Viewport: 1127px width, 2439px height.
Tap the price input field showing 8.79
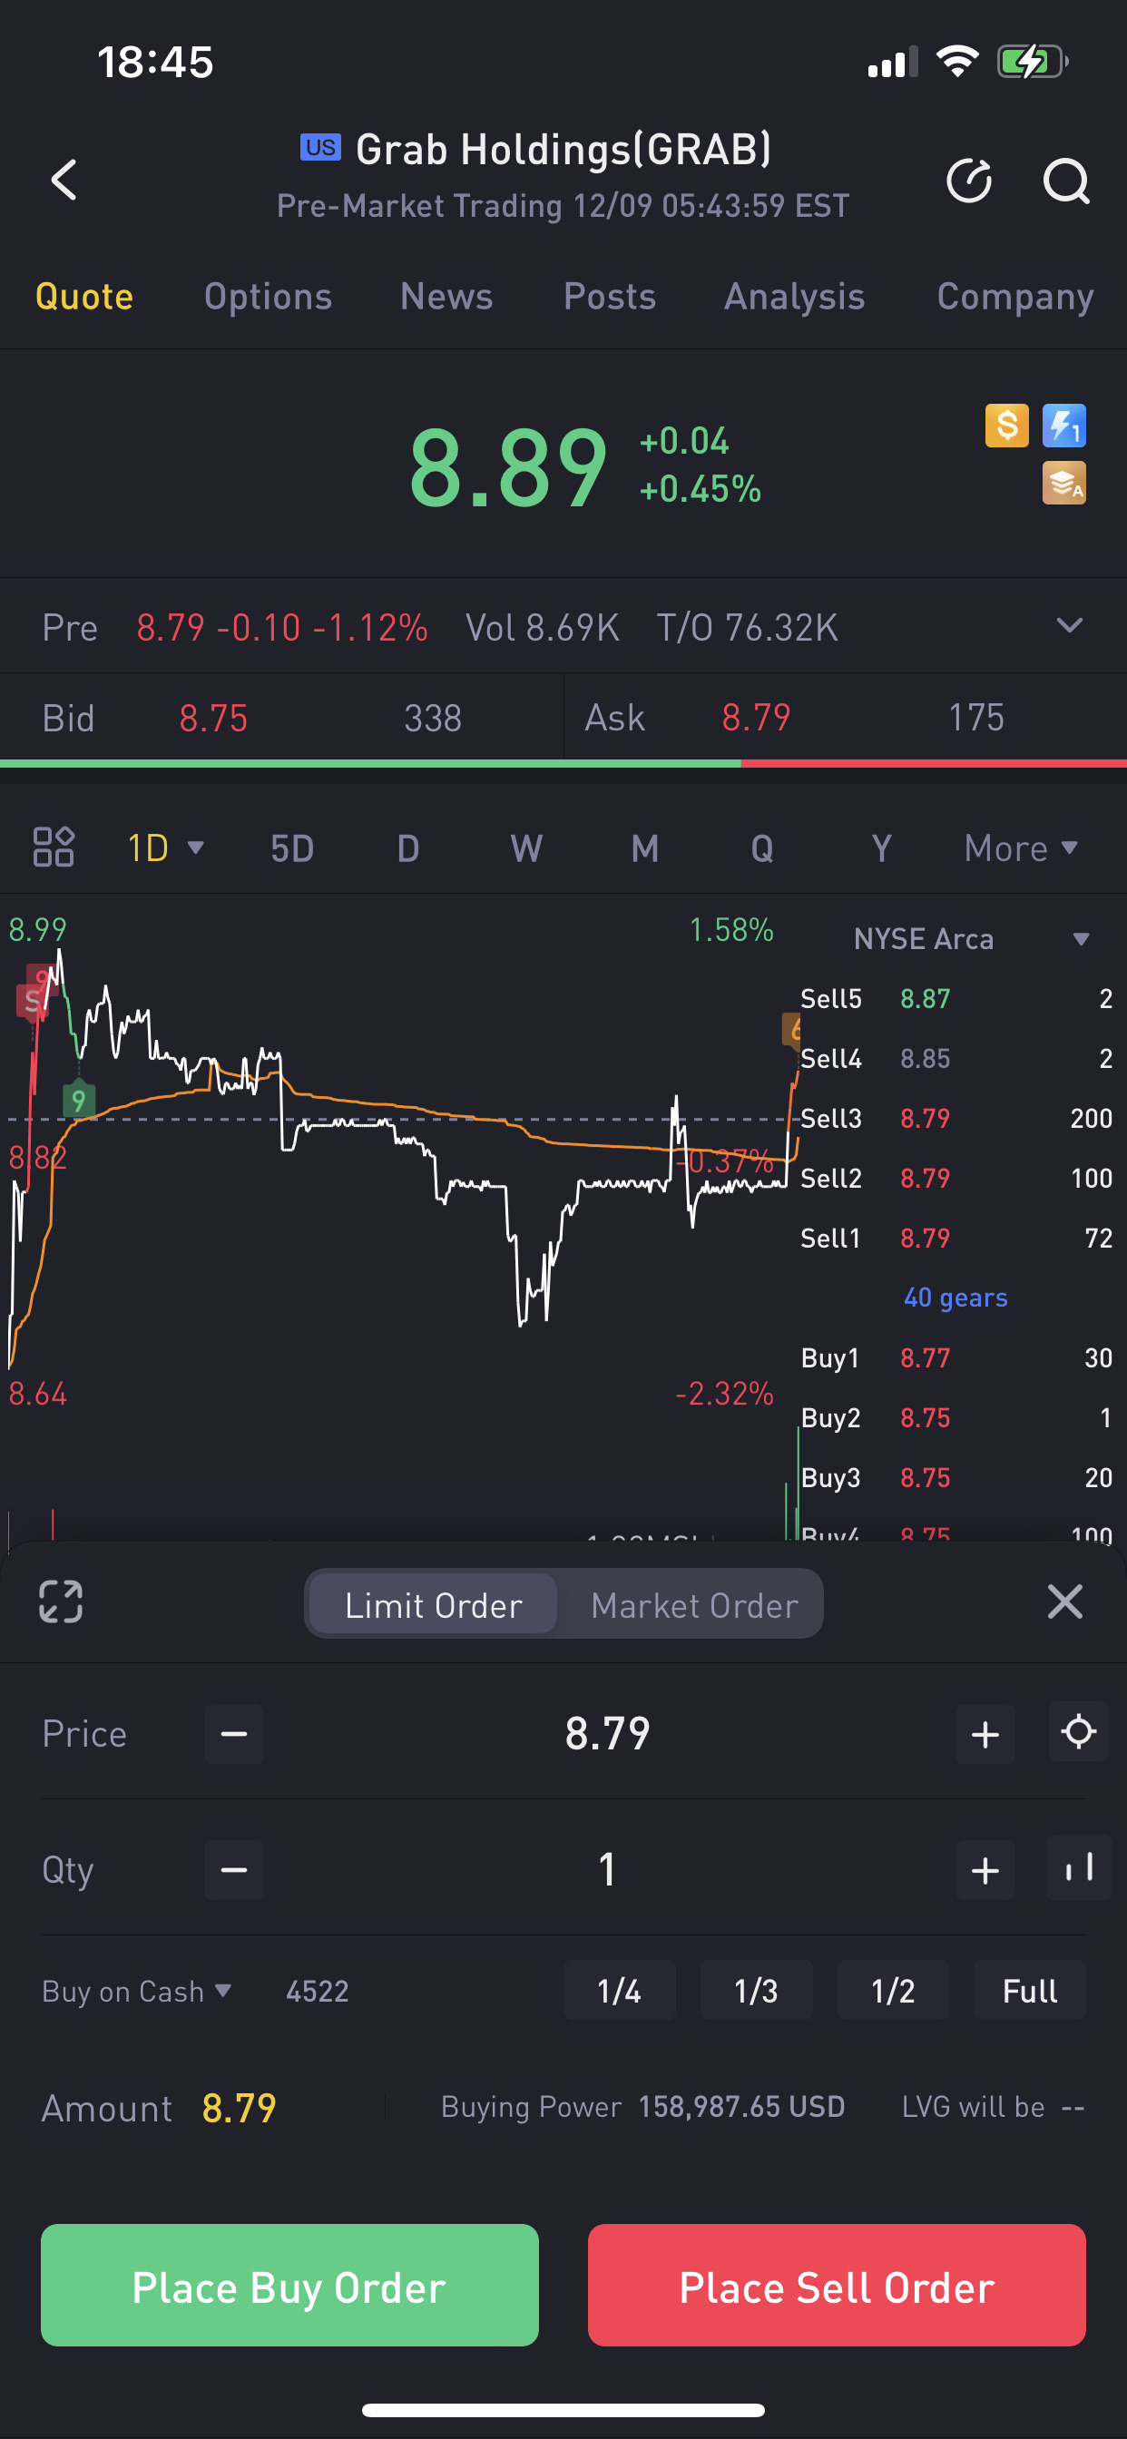pos(608,1734)
